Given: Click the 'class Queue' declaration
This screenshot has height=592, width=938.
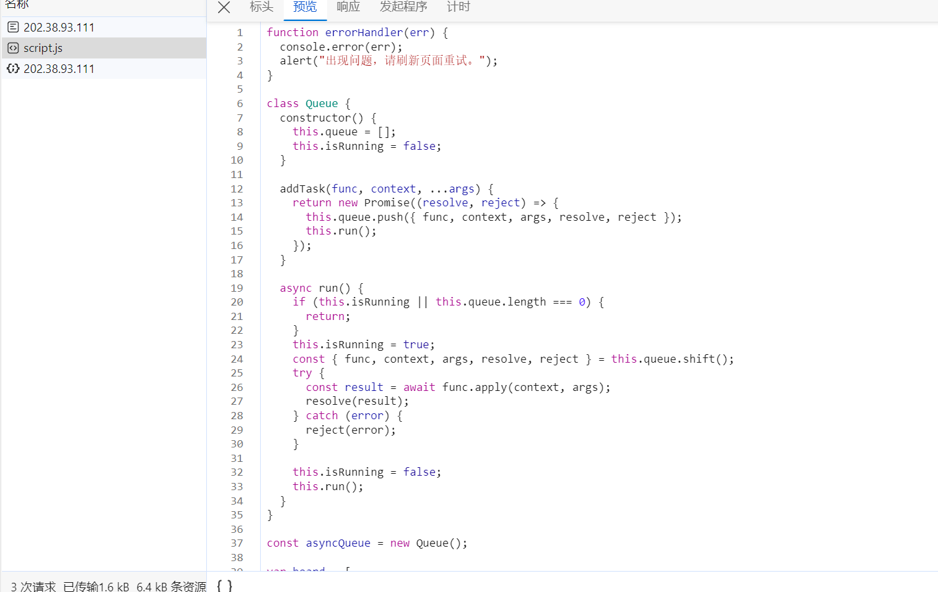Looking at the screenshot, I should [302, 103].
